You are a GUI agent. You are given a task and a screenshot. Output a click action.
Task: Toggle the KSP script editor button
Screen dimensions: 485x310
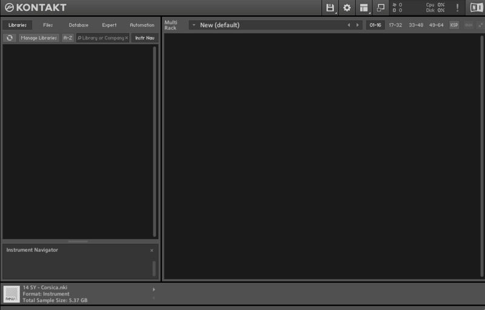pos(454,25)
